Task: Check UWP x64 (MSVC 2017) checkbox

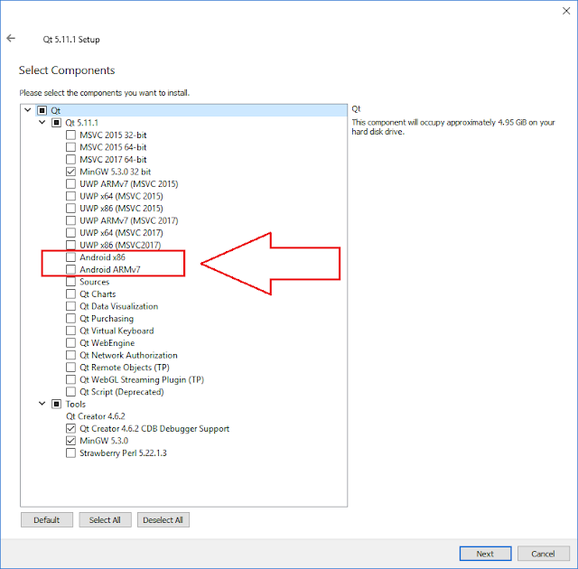Action: click(x=70, y=232)
